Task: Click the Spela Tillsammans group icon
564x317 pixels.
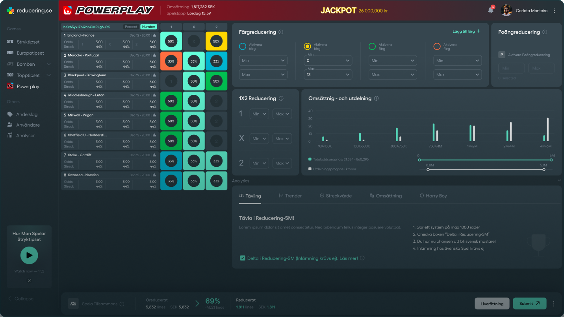Action: 73,304
